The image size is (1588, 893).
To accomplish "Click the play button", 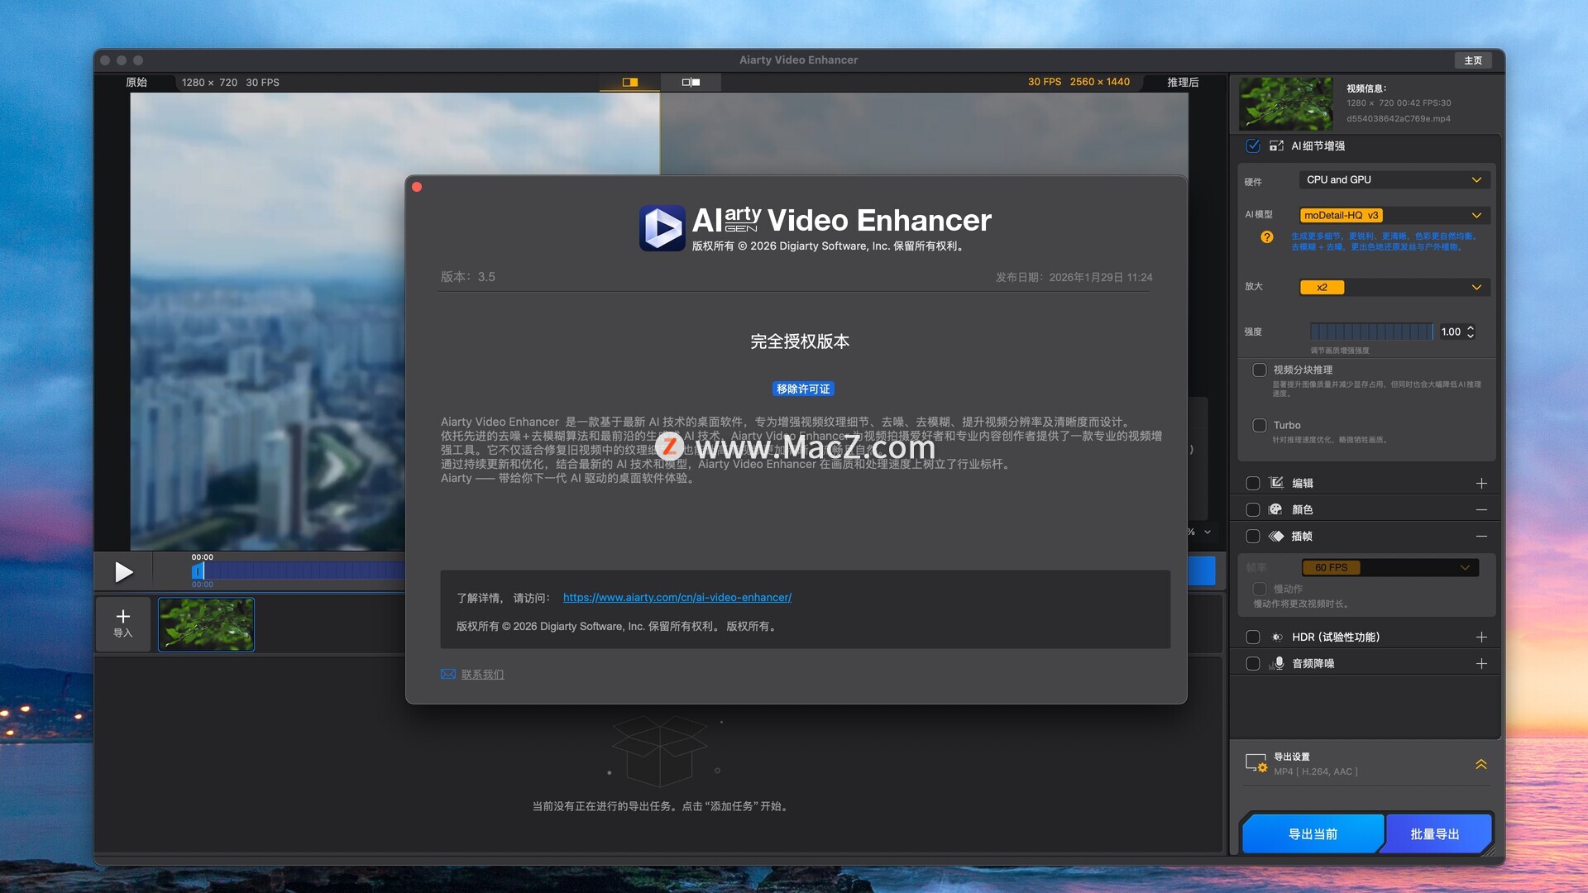I will [123, 572].
